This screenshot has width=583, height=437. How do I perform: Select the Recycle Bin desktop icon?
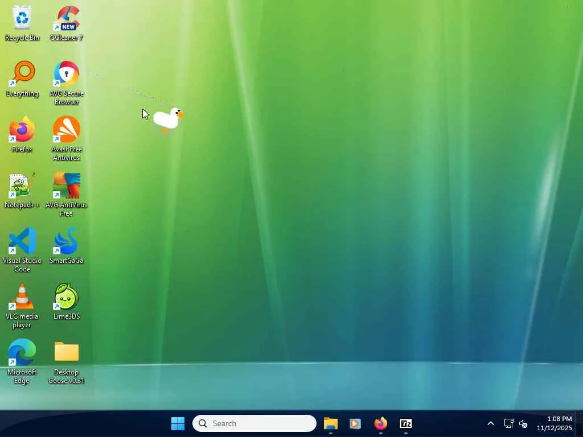click(x=22, y=23)
